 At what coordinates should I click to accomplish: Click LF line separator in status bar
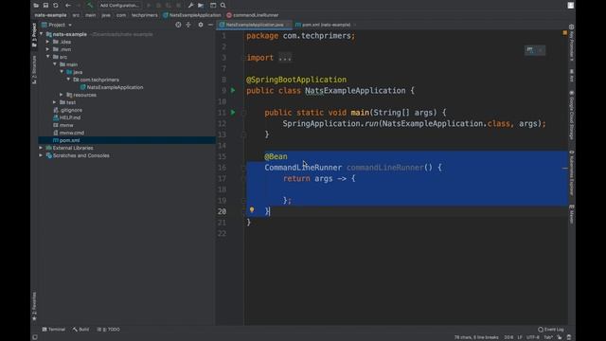(520, 337)
